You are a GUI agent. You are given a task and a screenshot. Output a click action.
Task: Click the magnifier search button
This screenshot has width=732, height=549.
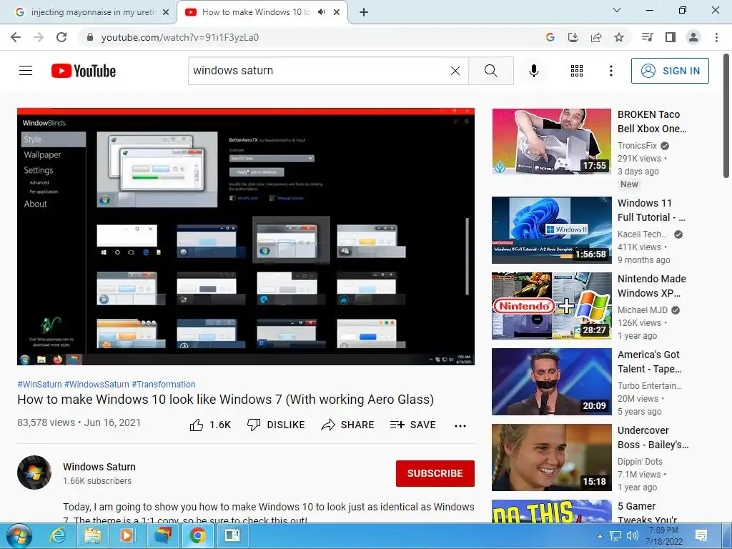[x=490, y=71]
